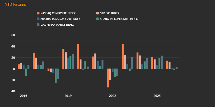This screenshot has height=107, width=215.
Task: Click the 2025 x-axis label
Action: (x=157, y=96)
